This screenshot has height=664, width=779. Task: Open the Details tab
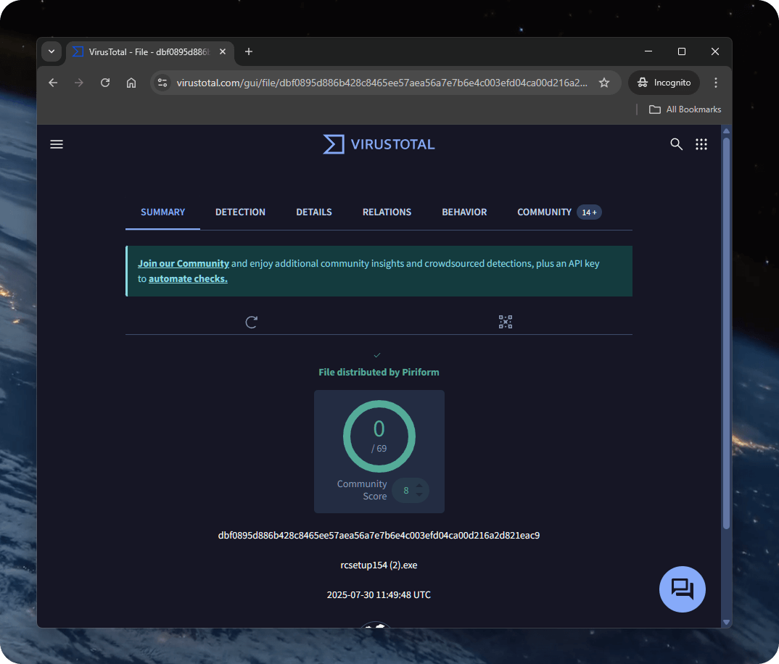point(314,212)
